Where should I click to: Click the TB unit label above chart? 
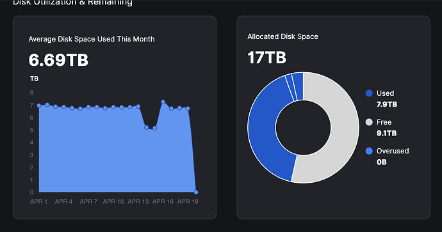pos(34,79)
